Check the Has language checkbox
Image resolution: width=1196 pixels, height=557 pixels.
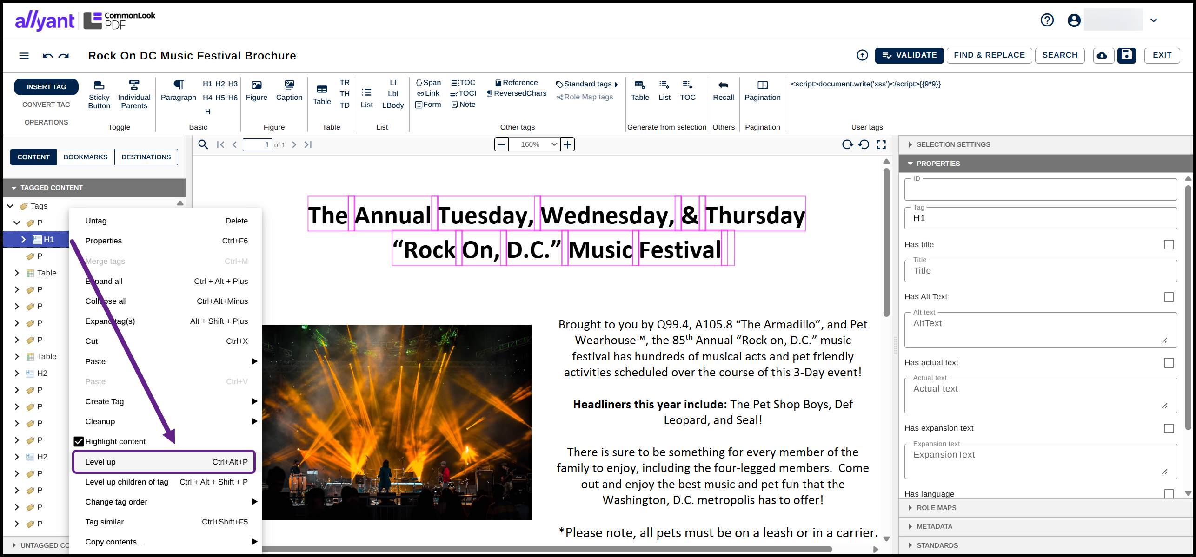click(x=1169, y=494)
